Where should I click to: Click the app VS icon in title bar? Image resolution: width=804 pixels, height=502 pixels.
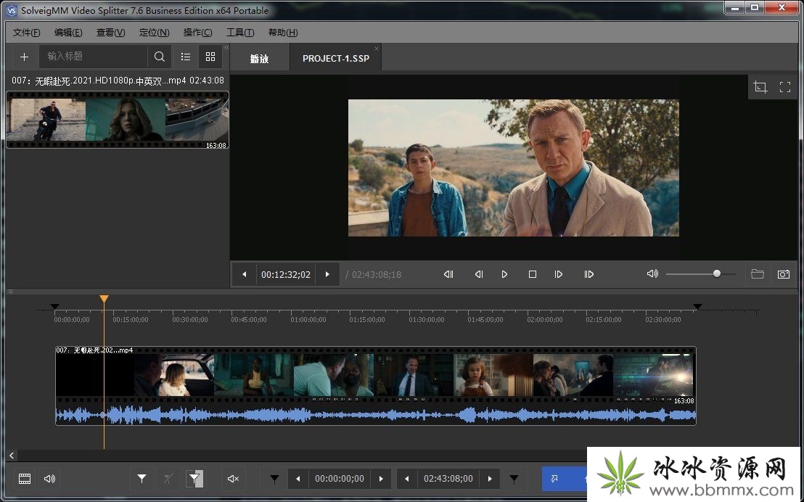click(11, 10)
